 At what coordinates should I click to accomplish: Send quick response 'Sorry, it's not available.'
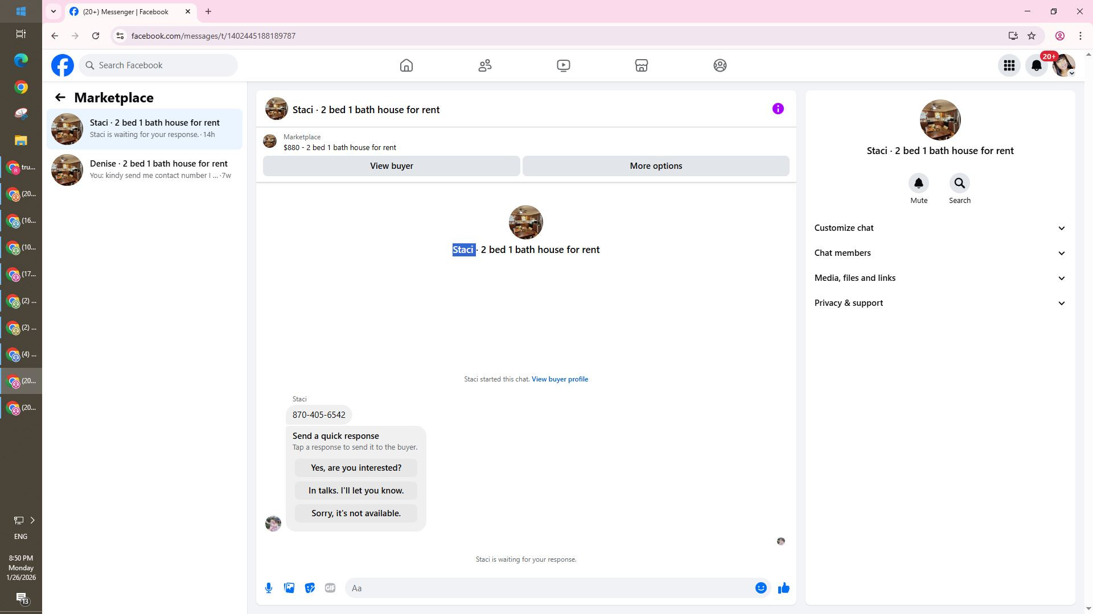[356, 513]
